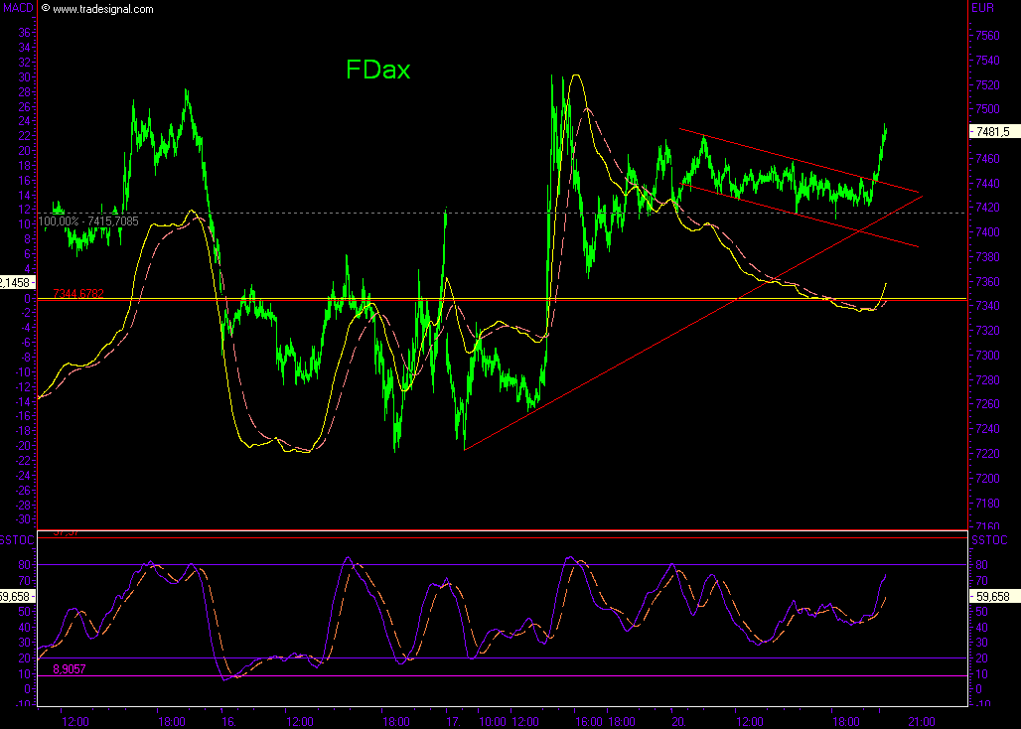Viewport: 1021px width, 729px height.
Task: Click the 21:00 time axis label
Action: 921,721
